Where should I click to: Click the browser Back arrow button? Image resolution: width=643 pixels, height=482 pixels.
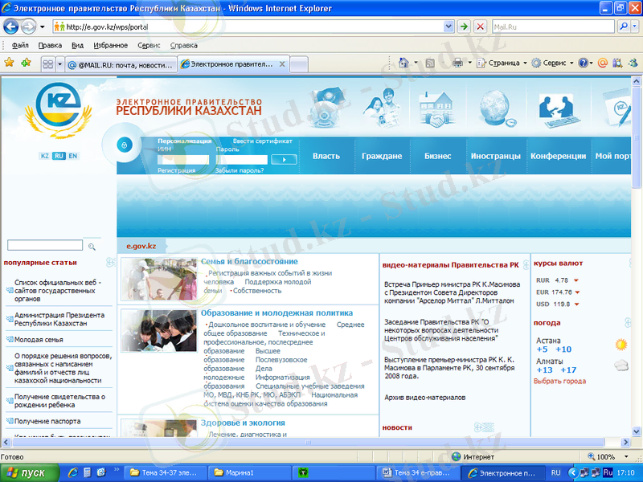pos(11,27)
